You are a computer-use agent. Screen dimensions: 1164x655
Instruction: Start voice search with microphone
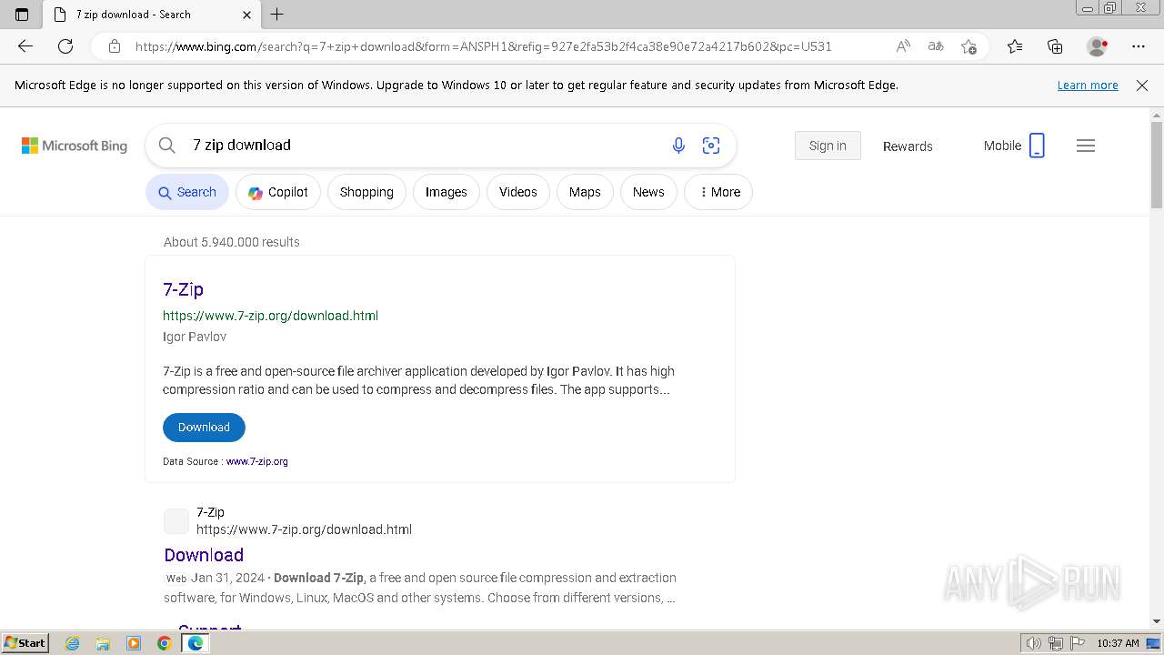coord(678,146)
